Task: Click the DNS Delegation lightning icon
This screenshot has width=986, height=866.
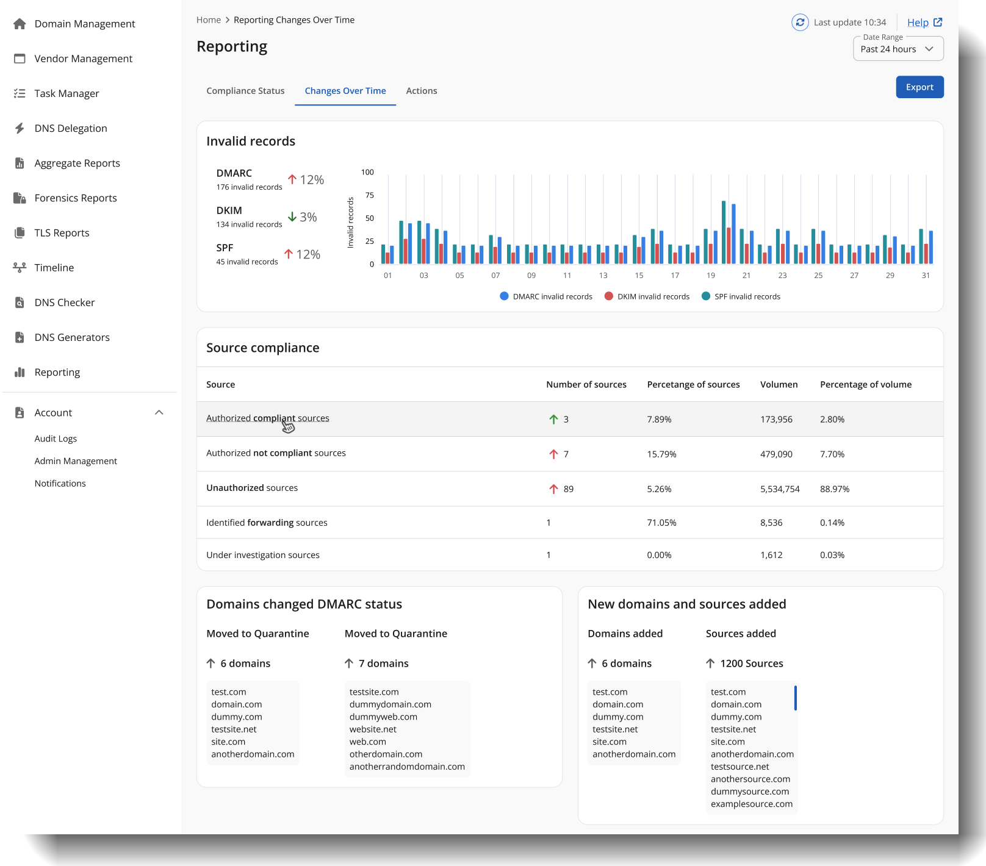Action: pos(20,128)
